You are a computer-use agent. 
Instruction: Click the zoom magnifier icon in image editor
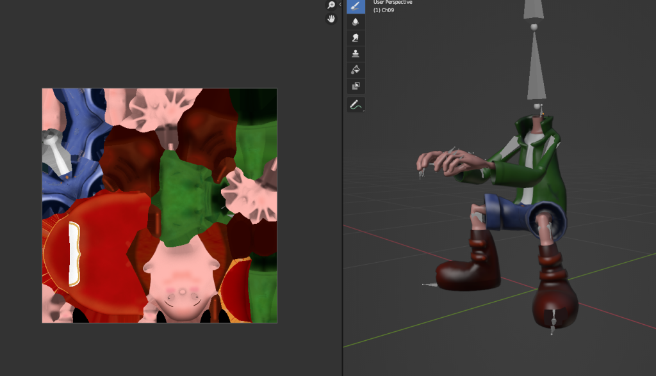331,5
